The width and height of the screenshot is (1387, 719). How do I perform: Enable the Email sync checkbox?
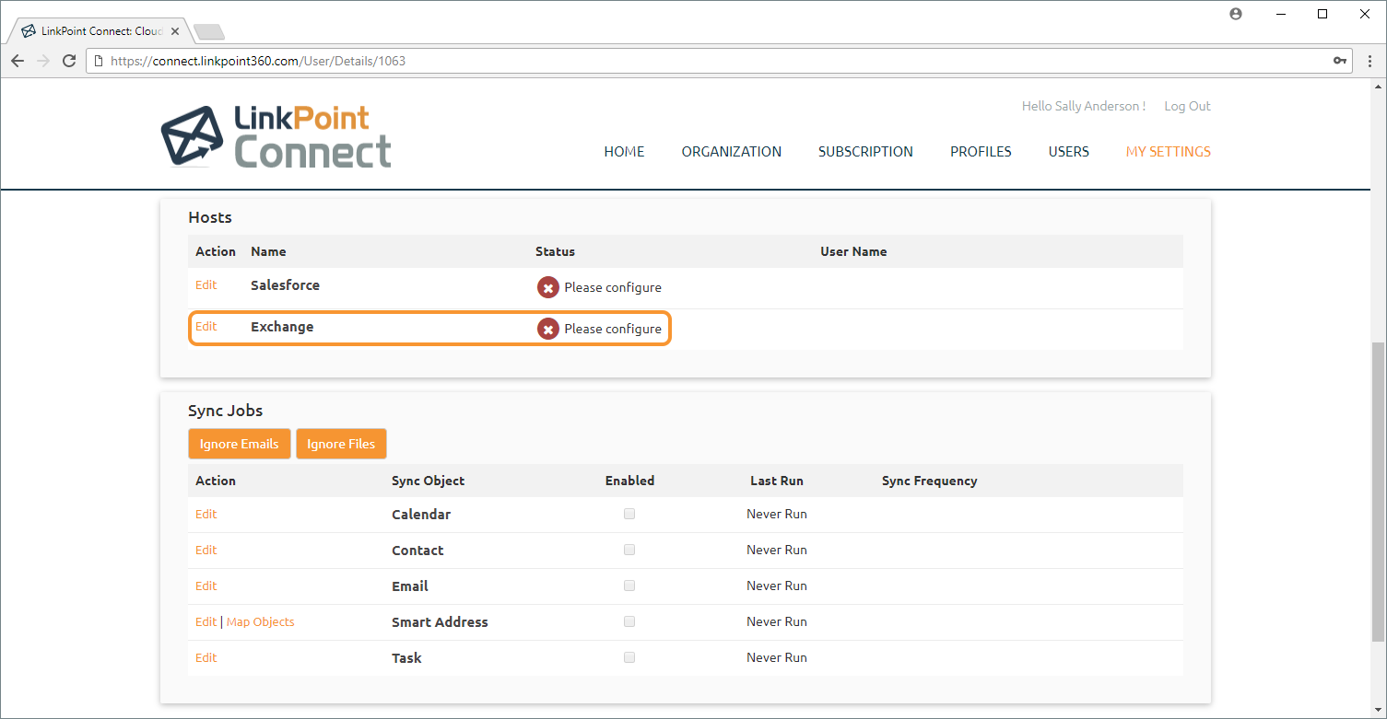tap(629, 586)
